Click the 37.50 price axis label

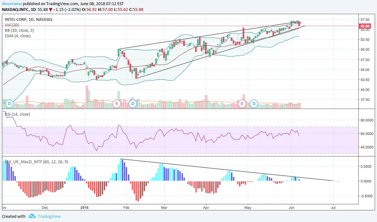(365, 100)
